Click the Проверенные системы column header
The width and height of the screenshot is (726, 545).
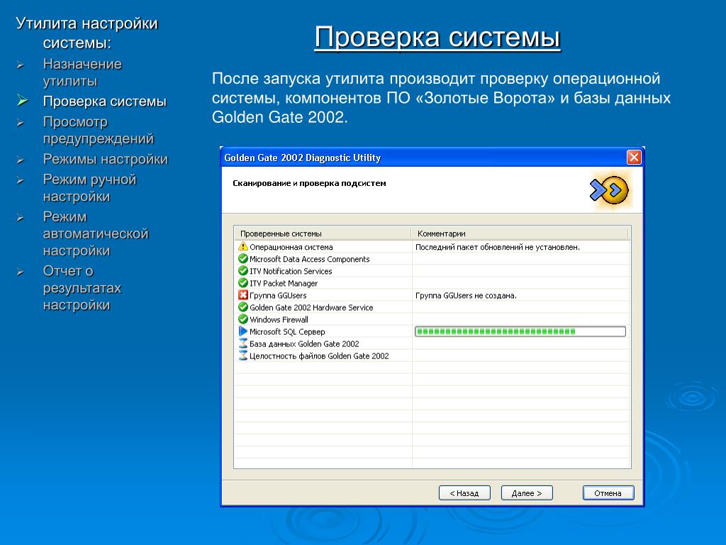pyautogui.click(x=323, y=233)
